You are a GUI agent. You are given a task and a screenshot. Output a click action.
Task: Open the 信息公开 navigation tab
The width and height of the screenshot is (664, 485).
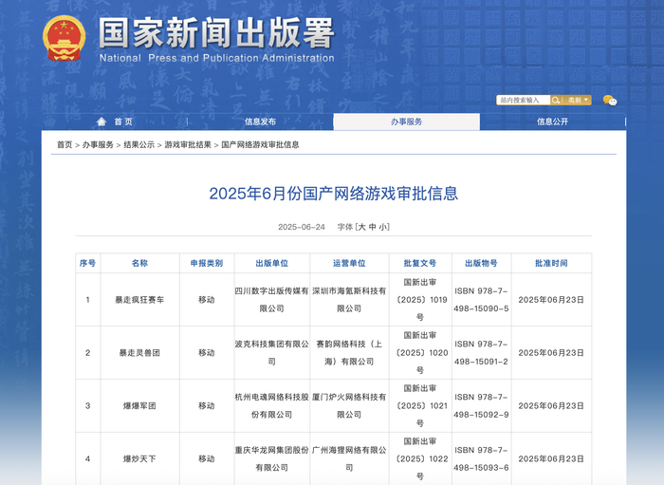click(552, 121)
